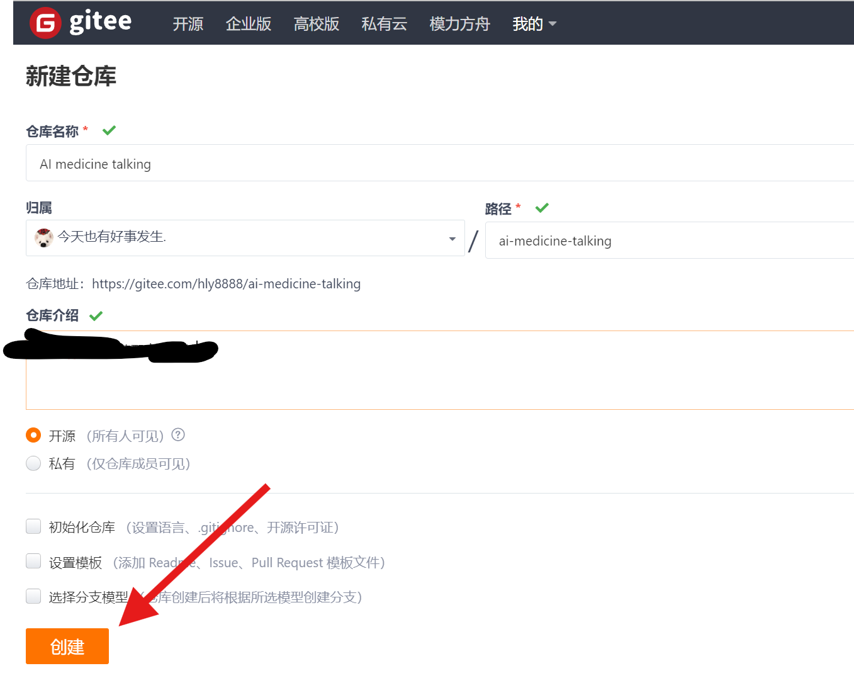Click the red asterisk beside 仓库名称
The width and height of the screenshot is (854, 678).
[84, 129]
